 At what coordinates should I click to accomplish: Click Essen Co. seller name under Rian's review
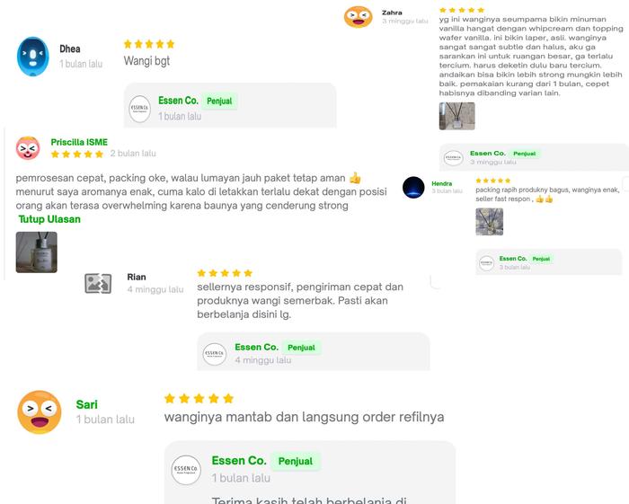click(256, 347)
